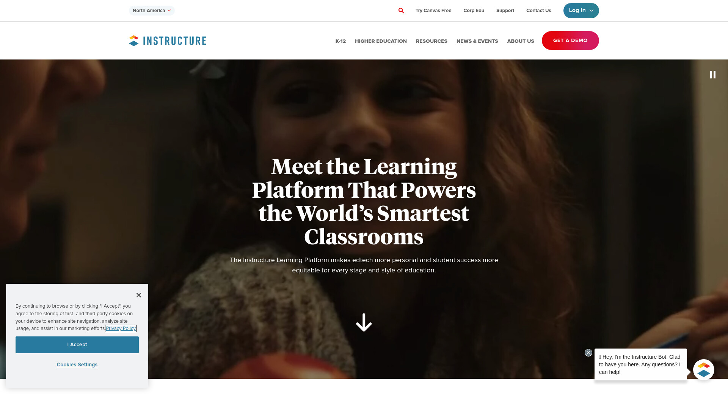The image size is (728, 394).
Task: Open the News & Events menu
Action: coord(477,41)
